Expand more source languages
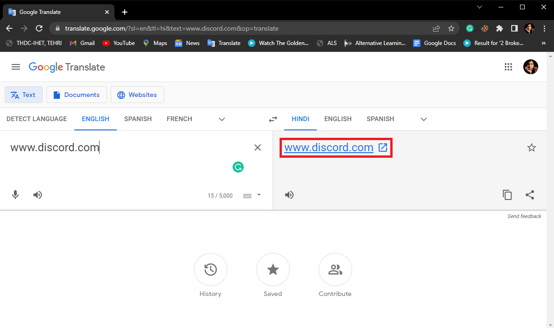Screen dimensions: 554x328 pyautogui.click(x=221, y=119)
